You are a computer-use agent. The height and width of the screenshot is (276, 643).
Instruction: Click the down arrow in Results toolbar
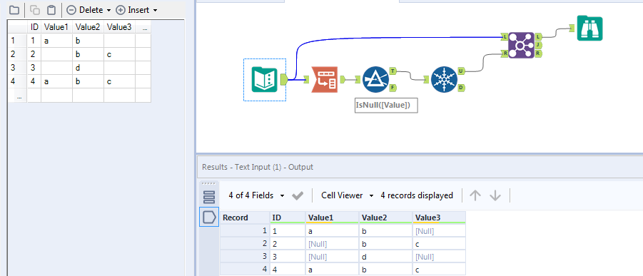coord(495,195)
